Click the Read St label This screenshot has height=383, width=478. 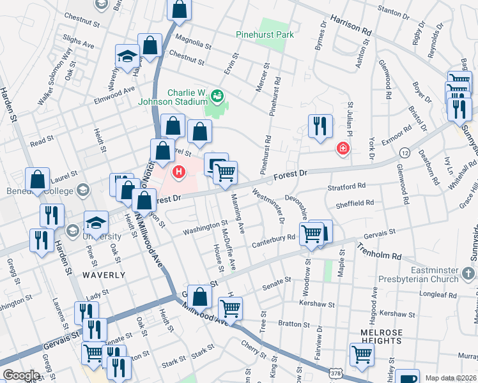(42, 141)
